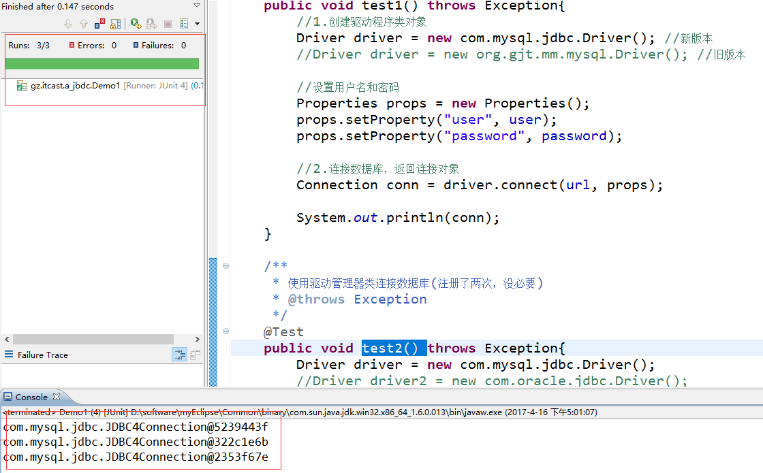This screenshot has height=473, width=763.
Task: Click Compare Actual With Expected icon
Action: tap(195, 355)
